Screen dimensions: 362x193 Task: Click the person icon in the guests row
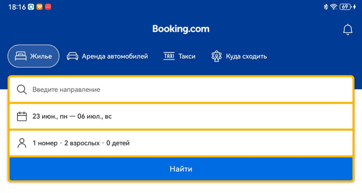click(x=22, y=143)
